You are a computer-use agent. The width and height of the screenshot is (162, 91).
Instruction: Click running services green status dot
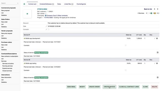point(151,13)
